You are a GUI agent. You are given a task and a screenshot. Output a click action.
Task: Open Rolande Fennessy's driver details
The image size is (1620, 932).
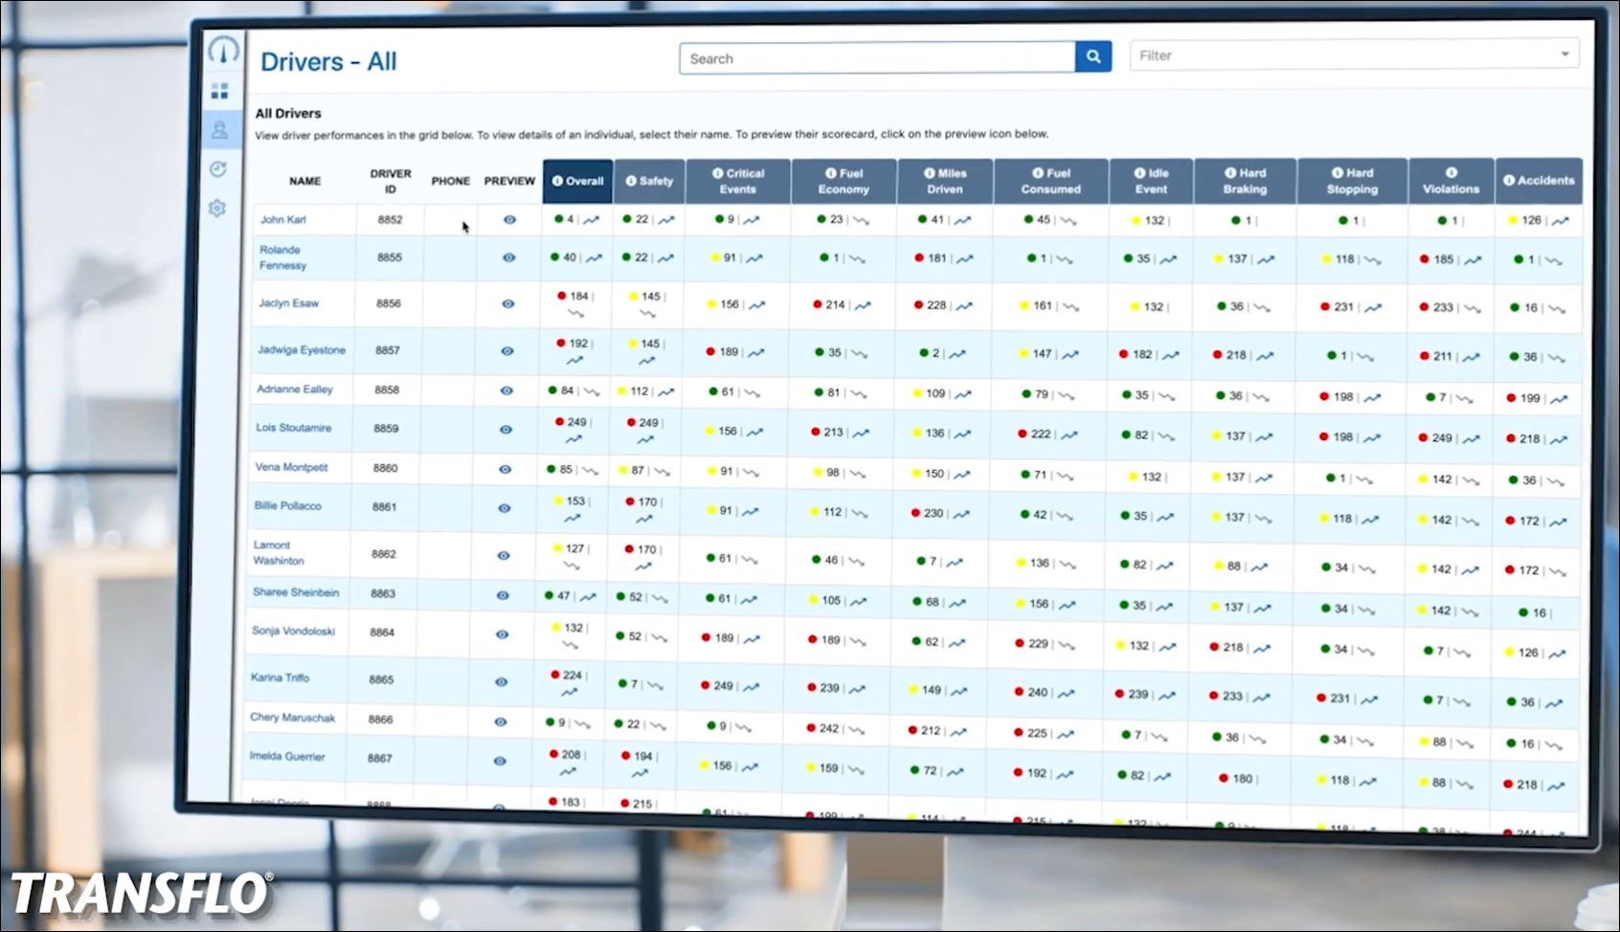(x=282, y=257)
